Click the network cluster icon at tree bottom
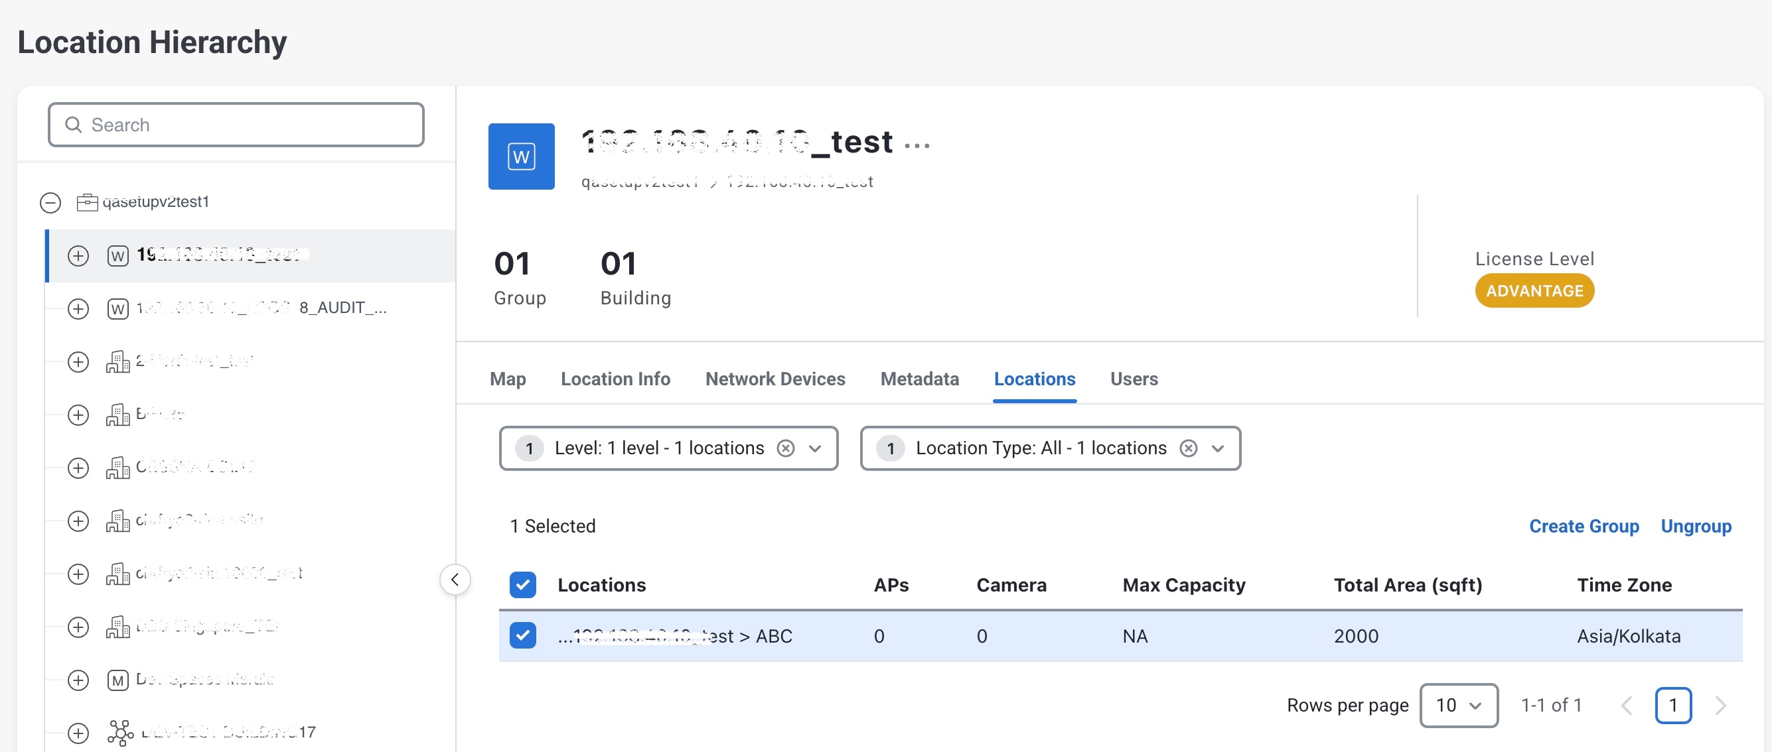 [120, 732]
